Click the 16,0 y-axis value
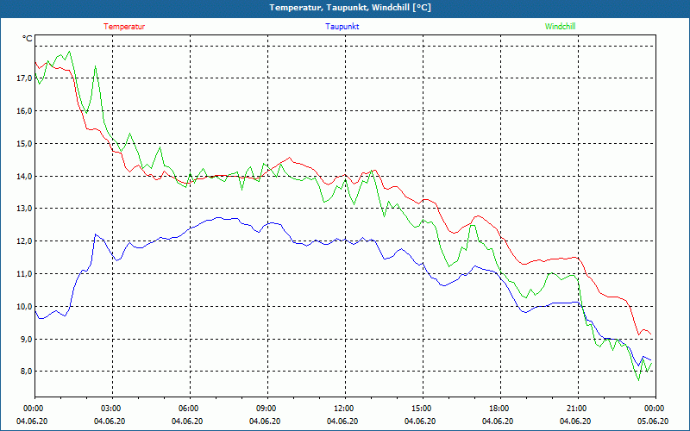The height and width of the screenshot is (431, 690). click(x=25, y=111)
